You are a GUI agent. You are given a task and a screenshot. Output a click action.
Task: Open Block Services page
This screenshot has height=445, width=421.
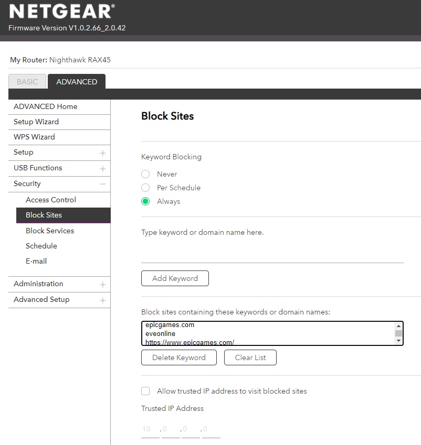click(x=50, y=231)
